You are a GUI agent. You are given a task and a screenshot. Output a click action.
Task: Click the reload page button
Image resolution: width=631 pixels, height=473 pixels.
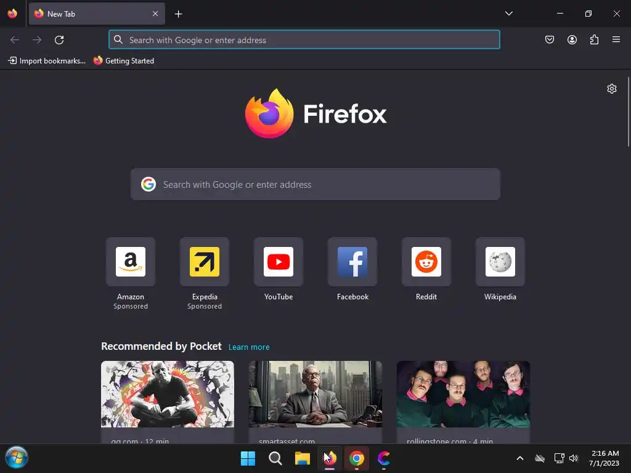click(59, 40)
